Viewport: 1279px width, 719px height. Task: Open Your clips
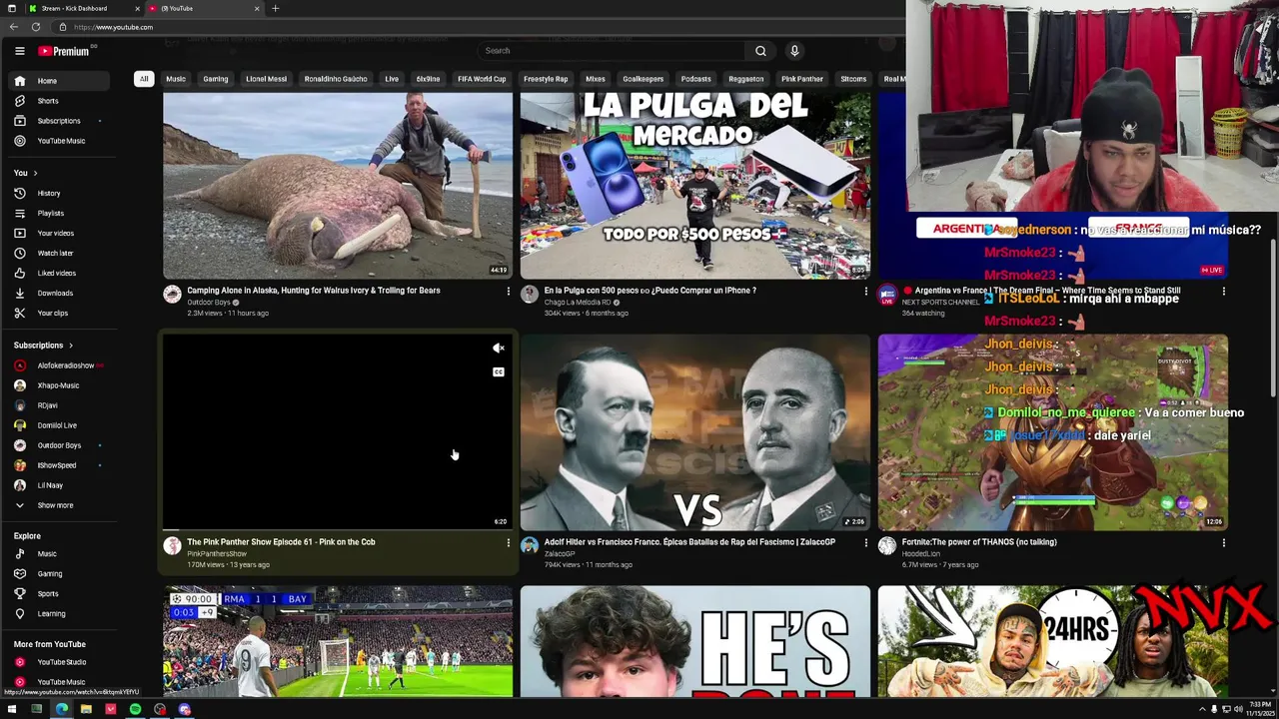58,313
